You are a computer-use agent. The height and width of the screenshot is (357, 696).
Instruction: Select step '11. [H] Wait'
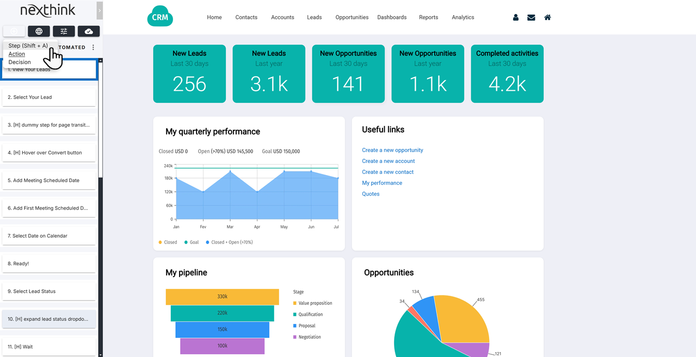[49, 347]
